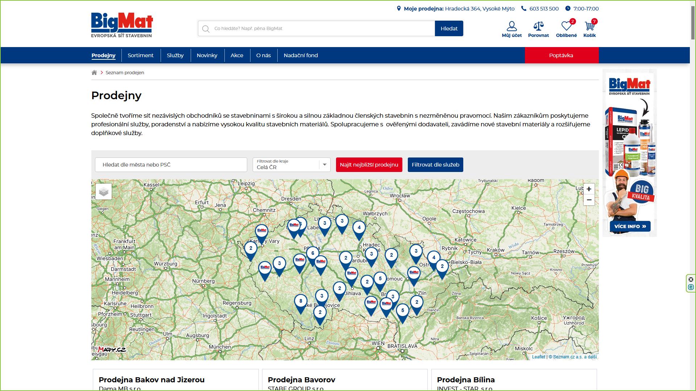Zoom in the map with plus
The height and width of the screenshot is (391, 696).
[589, 189]
